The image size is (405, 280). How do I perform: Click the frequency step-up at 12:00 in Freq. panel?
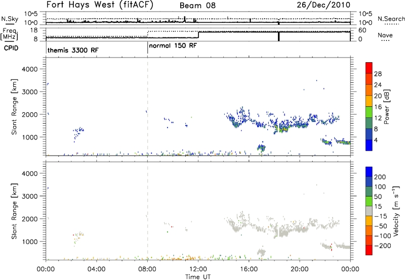198,35
